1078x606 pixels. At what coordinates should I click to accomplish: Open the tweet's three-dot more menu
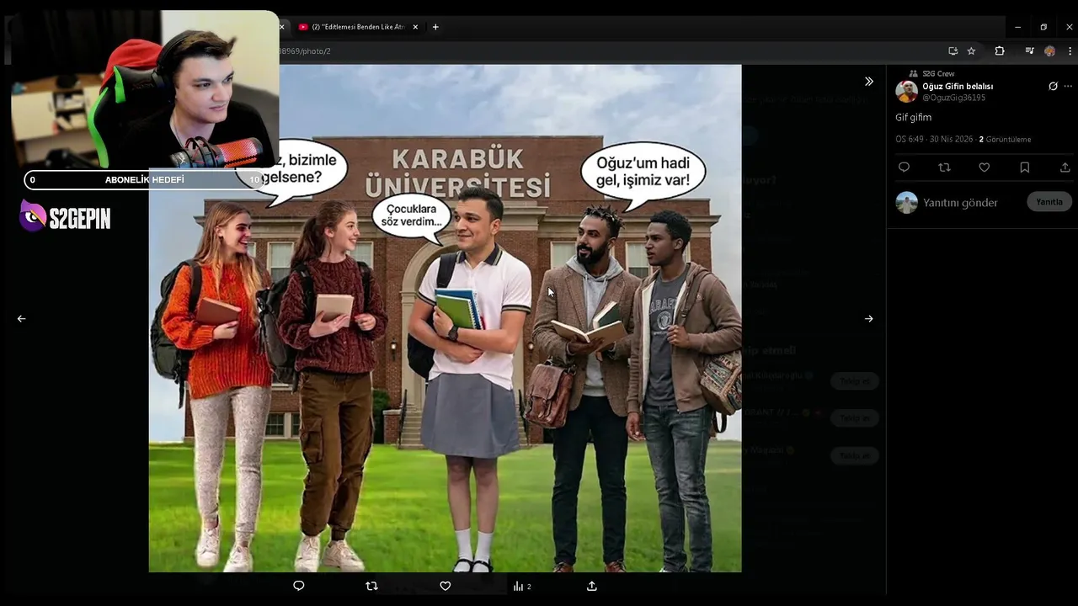coord(1068,86)
